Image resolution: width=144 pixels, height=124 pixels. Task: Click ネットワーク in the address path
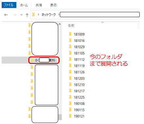49,15
